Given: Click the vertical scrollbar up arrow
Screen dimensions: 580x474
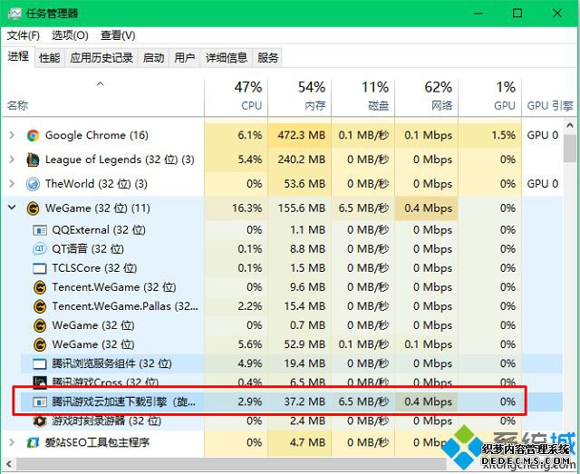Looking at the screenshot, I should (x=570, y=125).
